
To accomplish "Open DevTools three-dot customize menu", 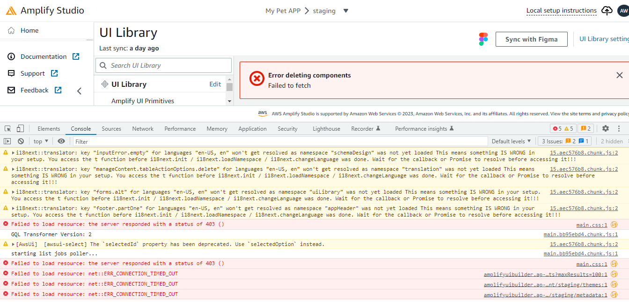I will coord(620,129).
